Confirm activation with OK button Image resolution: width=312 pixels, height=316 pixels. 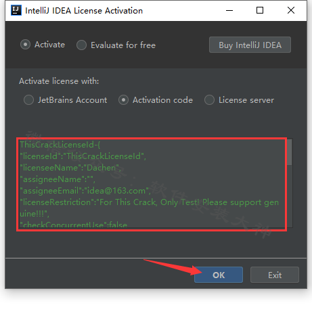point(219,275)
